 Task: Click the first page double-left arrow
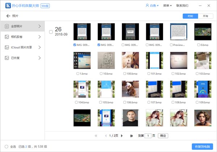coord(96,136)
